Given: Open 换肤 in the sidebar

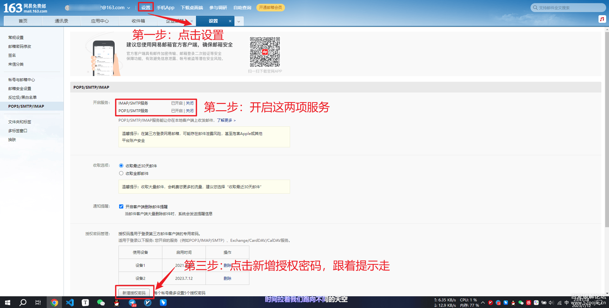Looking at the screenshot, I should 12,139.
